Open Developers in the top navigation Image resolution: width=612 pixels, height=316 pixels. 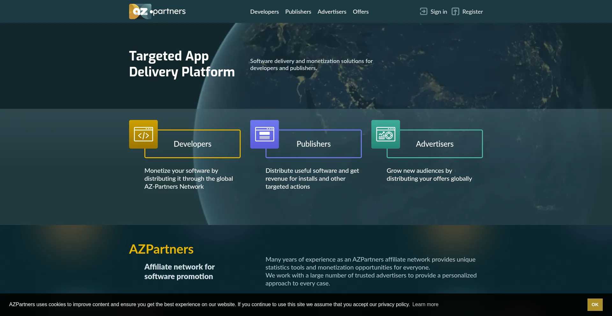point(265,12)
